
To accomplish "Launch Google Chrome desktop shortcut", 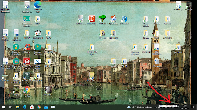I will coord(27,92).
